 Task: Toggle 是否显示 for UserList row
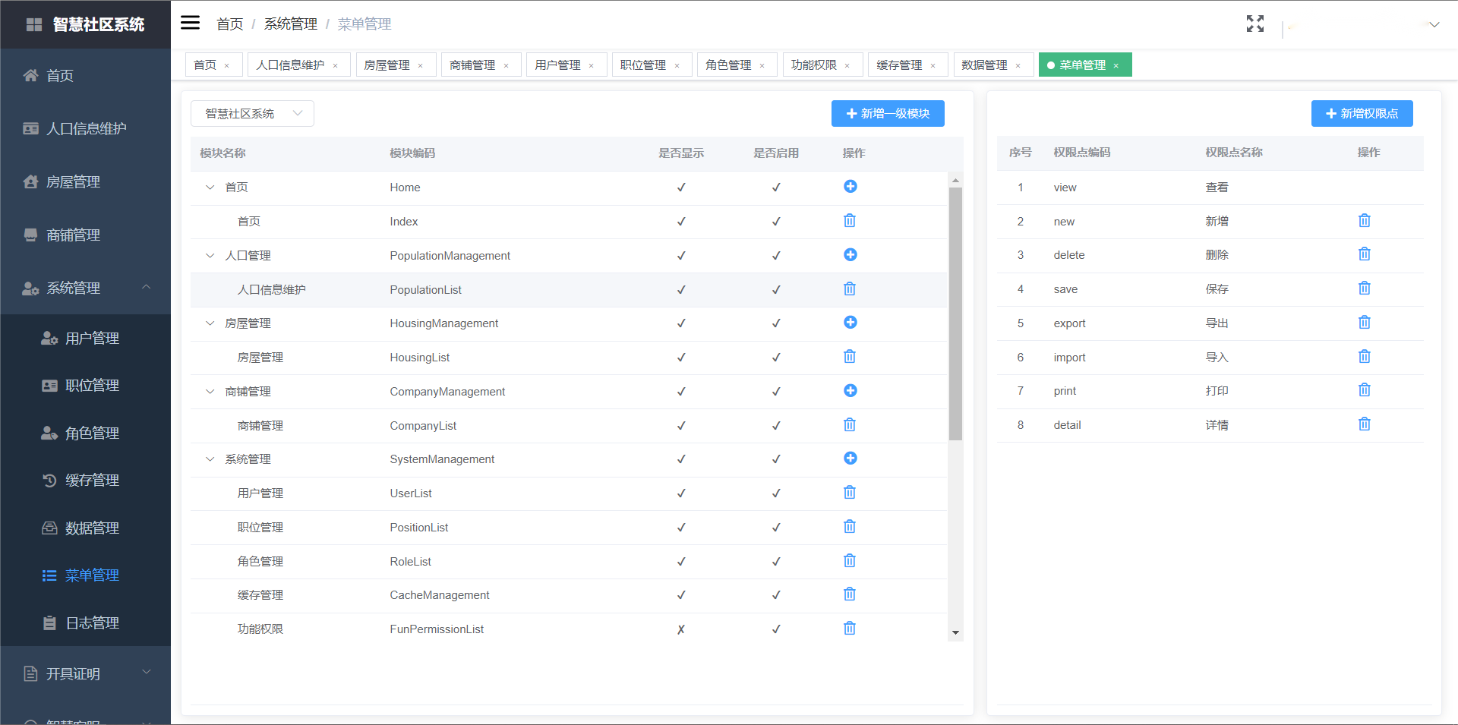click(x=681, y=493)
